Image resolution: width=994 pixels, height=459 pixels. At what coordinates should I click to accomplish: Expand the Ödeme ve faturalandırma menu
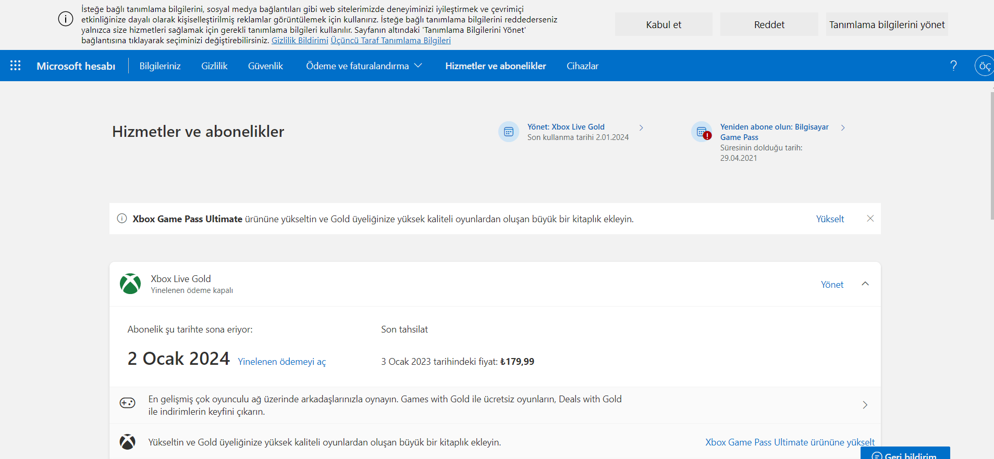[x=364, y=66]
